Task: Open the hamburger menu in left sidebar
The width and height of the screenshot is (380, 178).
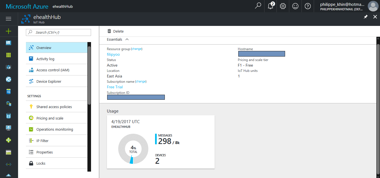Action: point(8,19)
